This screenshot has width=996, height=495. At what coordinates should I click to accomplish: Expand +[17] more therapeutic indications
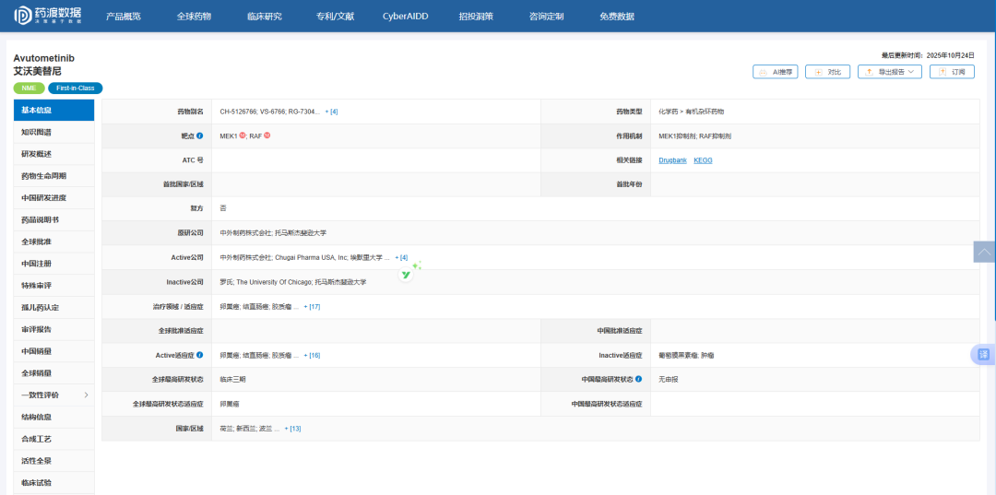312,306
